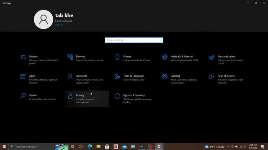268x150 pixels.
Task: Open the notification action center icon
Action: [263, 146]
